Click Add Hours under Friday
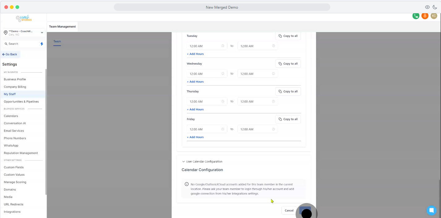The image size is (441, 218). tap(195, 137)
